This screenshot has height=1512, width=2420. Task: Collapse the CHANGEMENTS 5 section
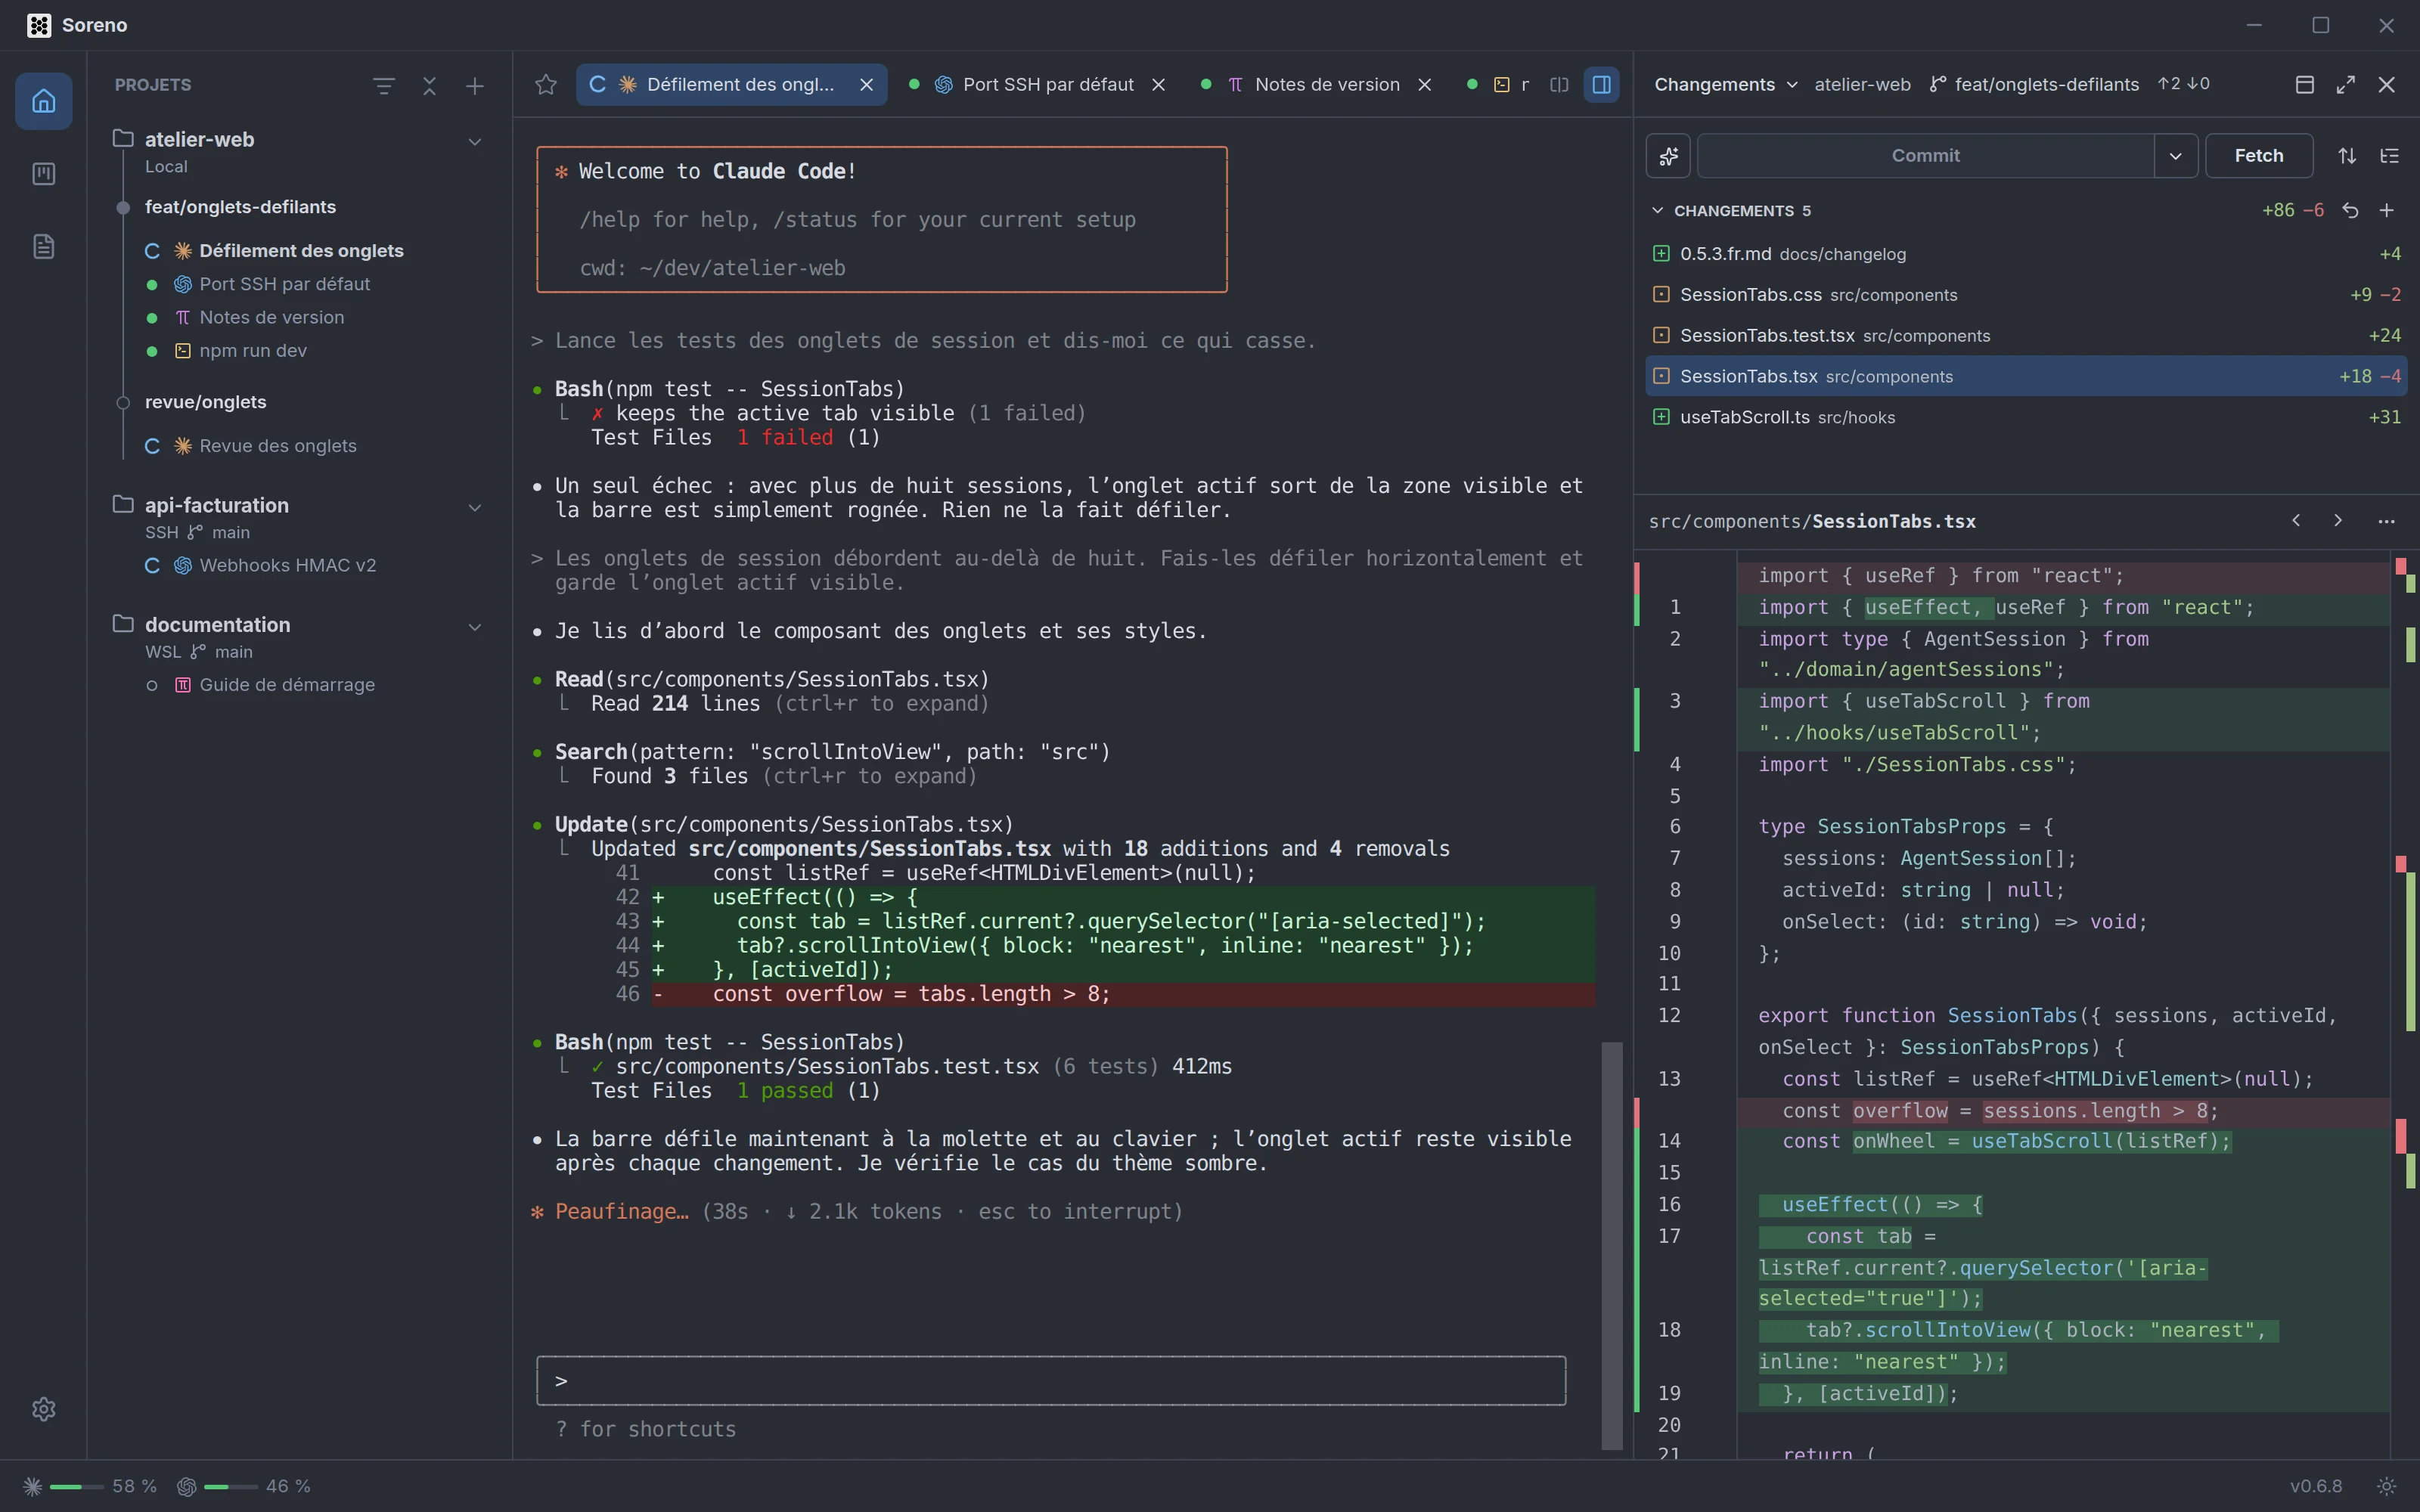1731,211
